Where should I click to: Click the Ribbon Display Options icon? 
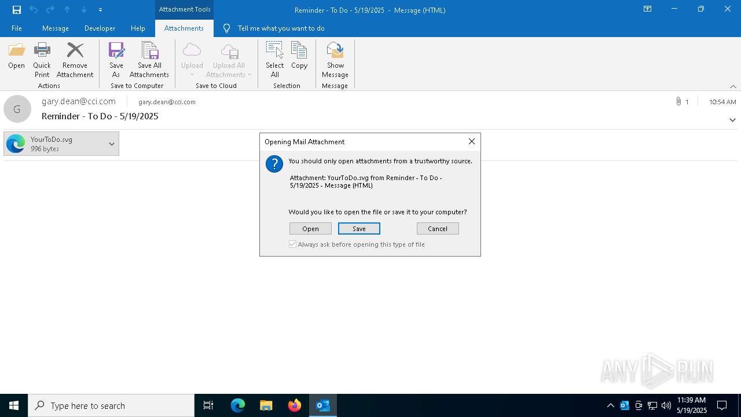click(647, 9)
